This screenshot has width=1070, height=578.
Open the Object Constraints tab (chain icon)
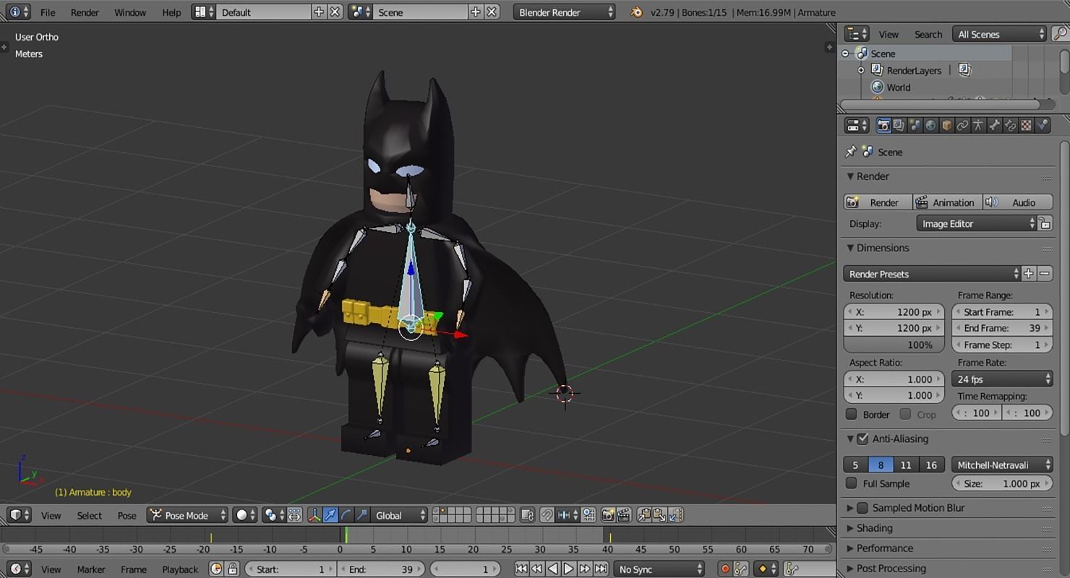[x=962, y=126]
